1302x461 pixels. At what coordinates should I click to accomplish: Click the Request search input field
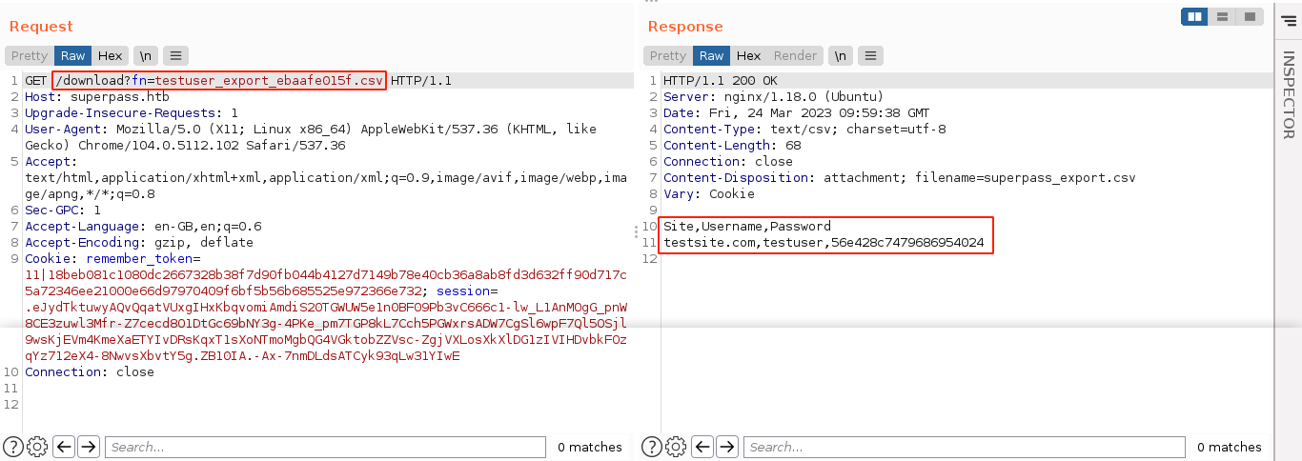pyautogui.click(x=324, y=447)
